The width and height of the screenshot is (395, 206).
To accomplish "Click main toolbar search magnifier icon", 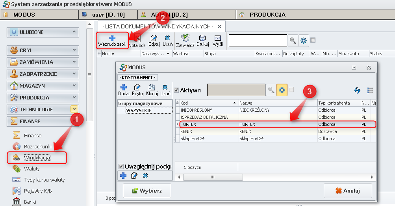I will (x=293, y=41).
